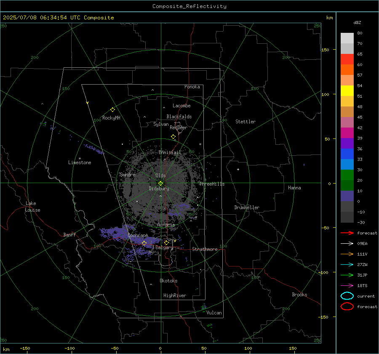Viewport: 379px width, 354px height.
Task: Click the Olds town label
Action: click(160, 176)
